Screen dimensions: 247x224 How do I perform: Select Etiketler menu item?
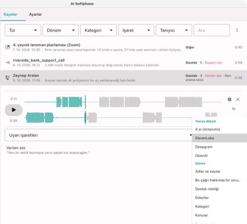[x=220, y=198]
